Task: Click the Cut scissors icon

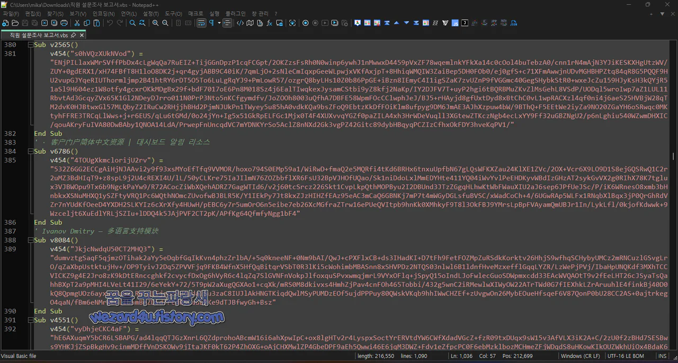Action: point(77,23)
